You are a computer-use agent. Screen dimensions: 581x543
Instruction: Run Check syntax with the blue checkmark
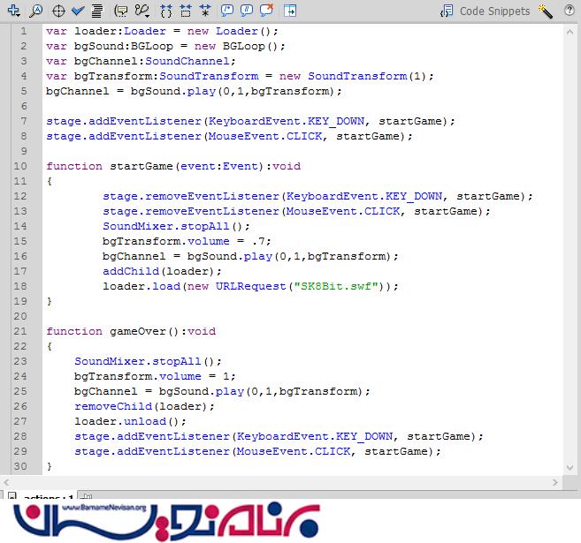coord(78,11)
